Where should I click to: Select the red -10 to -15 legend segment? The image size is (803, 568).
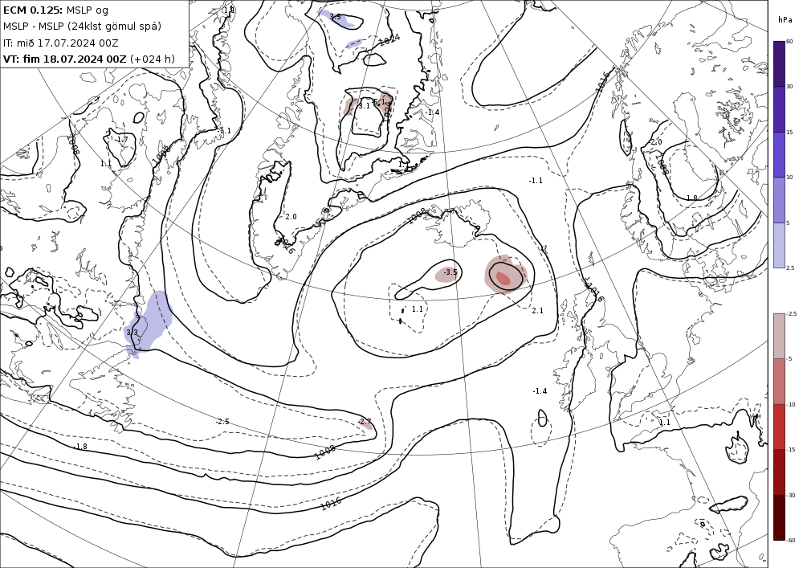click(x=779, y=427)
